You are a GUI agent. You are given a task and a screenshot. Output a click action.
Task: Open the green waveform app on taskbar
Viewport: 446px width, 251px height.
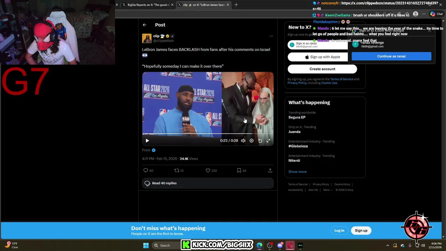(300, 245)
